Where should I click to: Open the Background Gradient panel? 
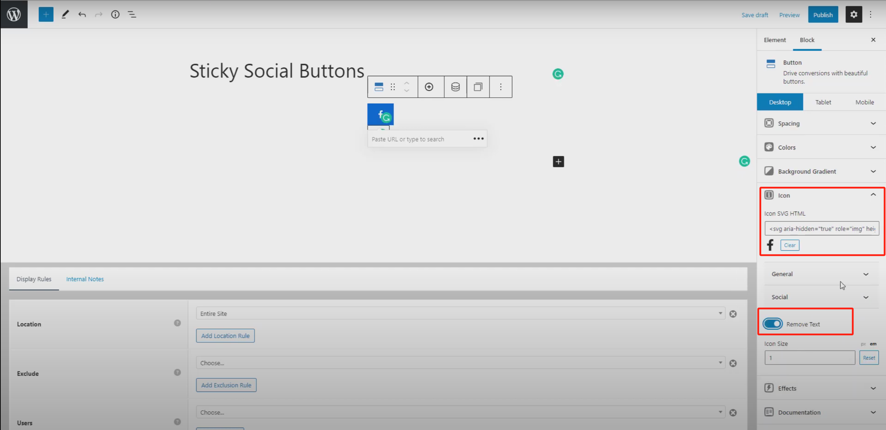[x=820, y=171]
